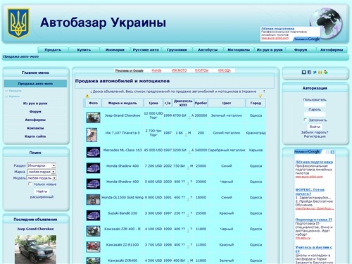Open Jeep Grand Cherokee listing photo thumbnail
352x264 pixels.
[x=93, y=118]
